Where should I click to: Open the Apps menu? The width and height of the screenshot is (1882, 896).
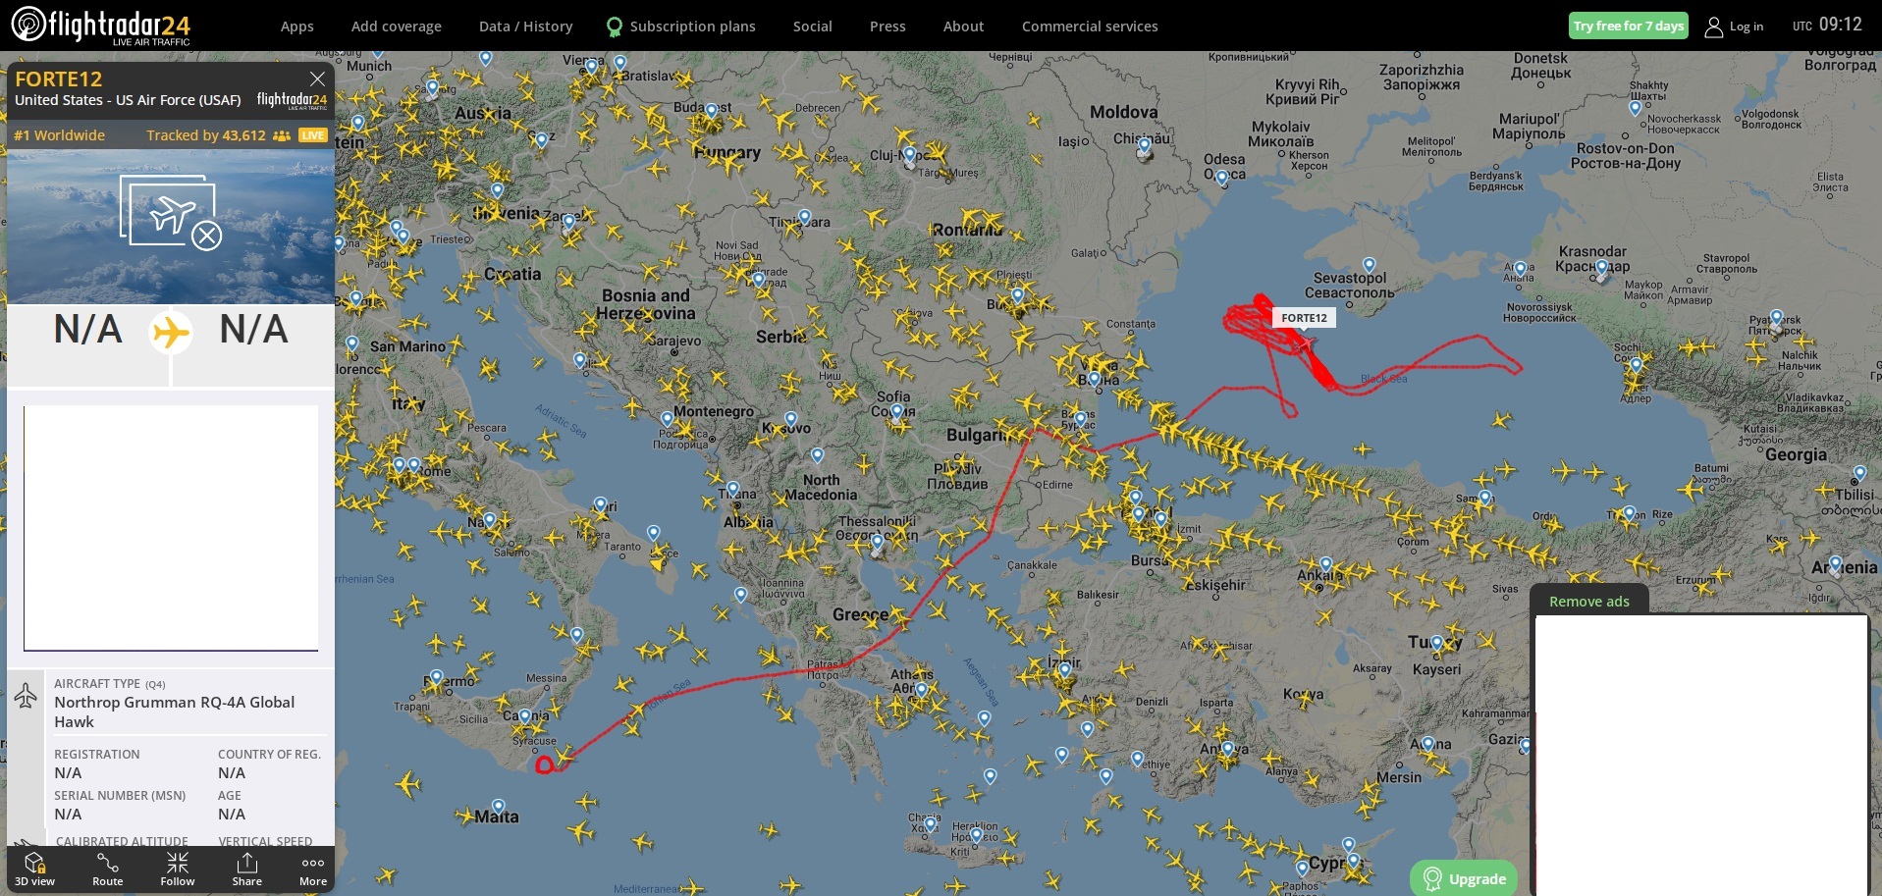(x=296, y=26)
